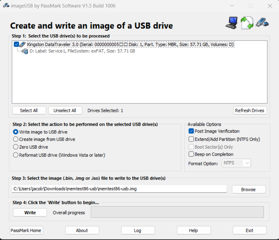This screenshot has height=240, width=279.
Task: Click the D: volume info icon
Action: tap(25, 51)
